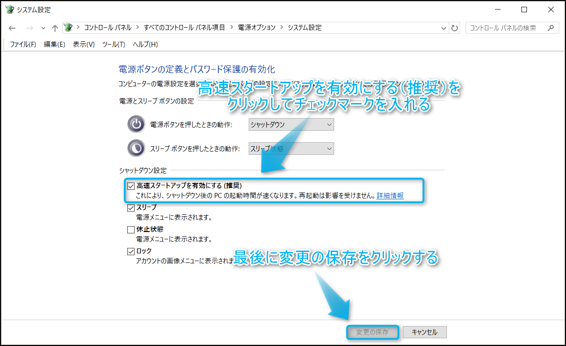The width and height of the screenshot is (566, 346).
Task: Click the back navigation arrow
Action: (x=12, y=28)
